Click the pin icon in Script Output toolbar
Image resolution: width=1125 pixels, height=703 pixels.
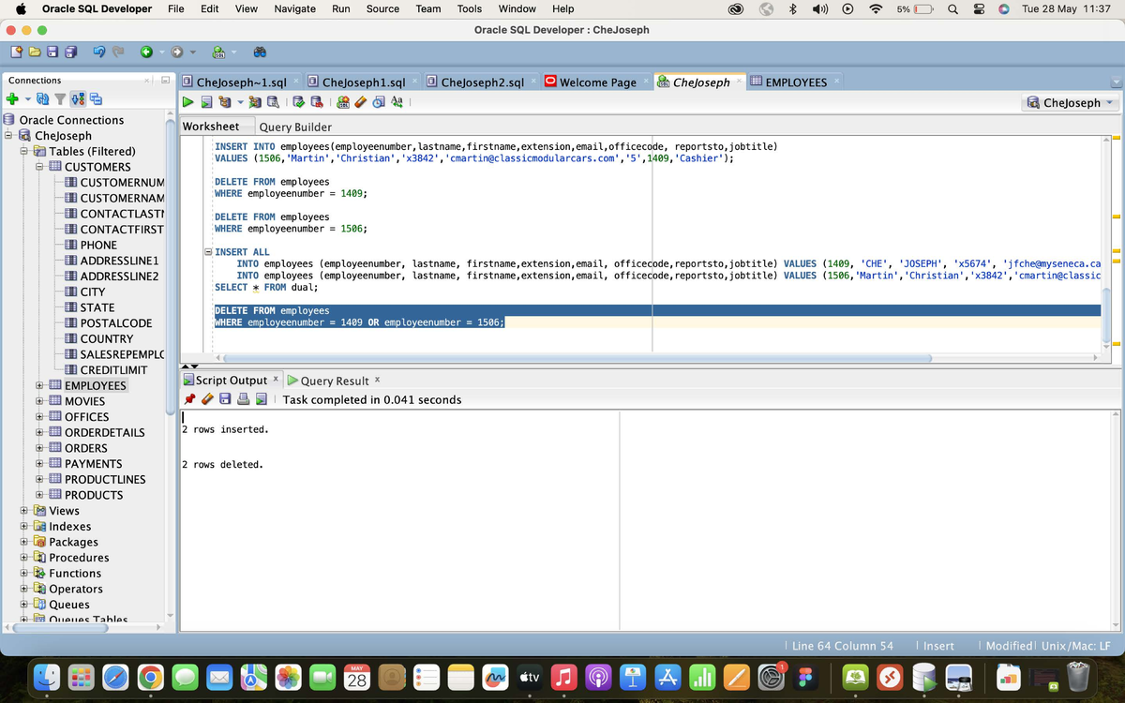(x=190, y=399)
